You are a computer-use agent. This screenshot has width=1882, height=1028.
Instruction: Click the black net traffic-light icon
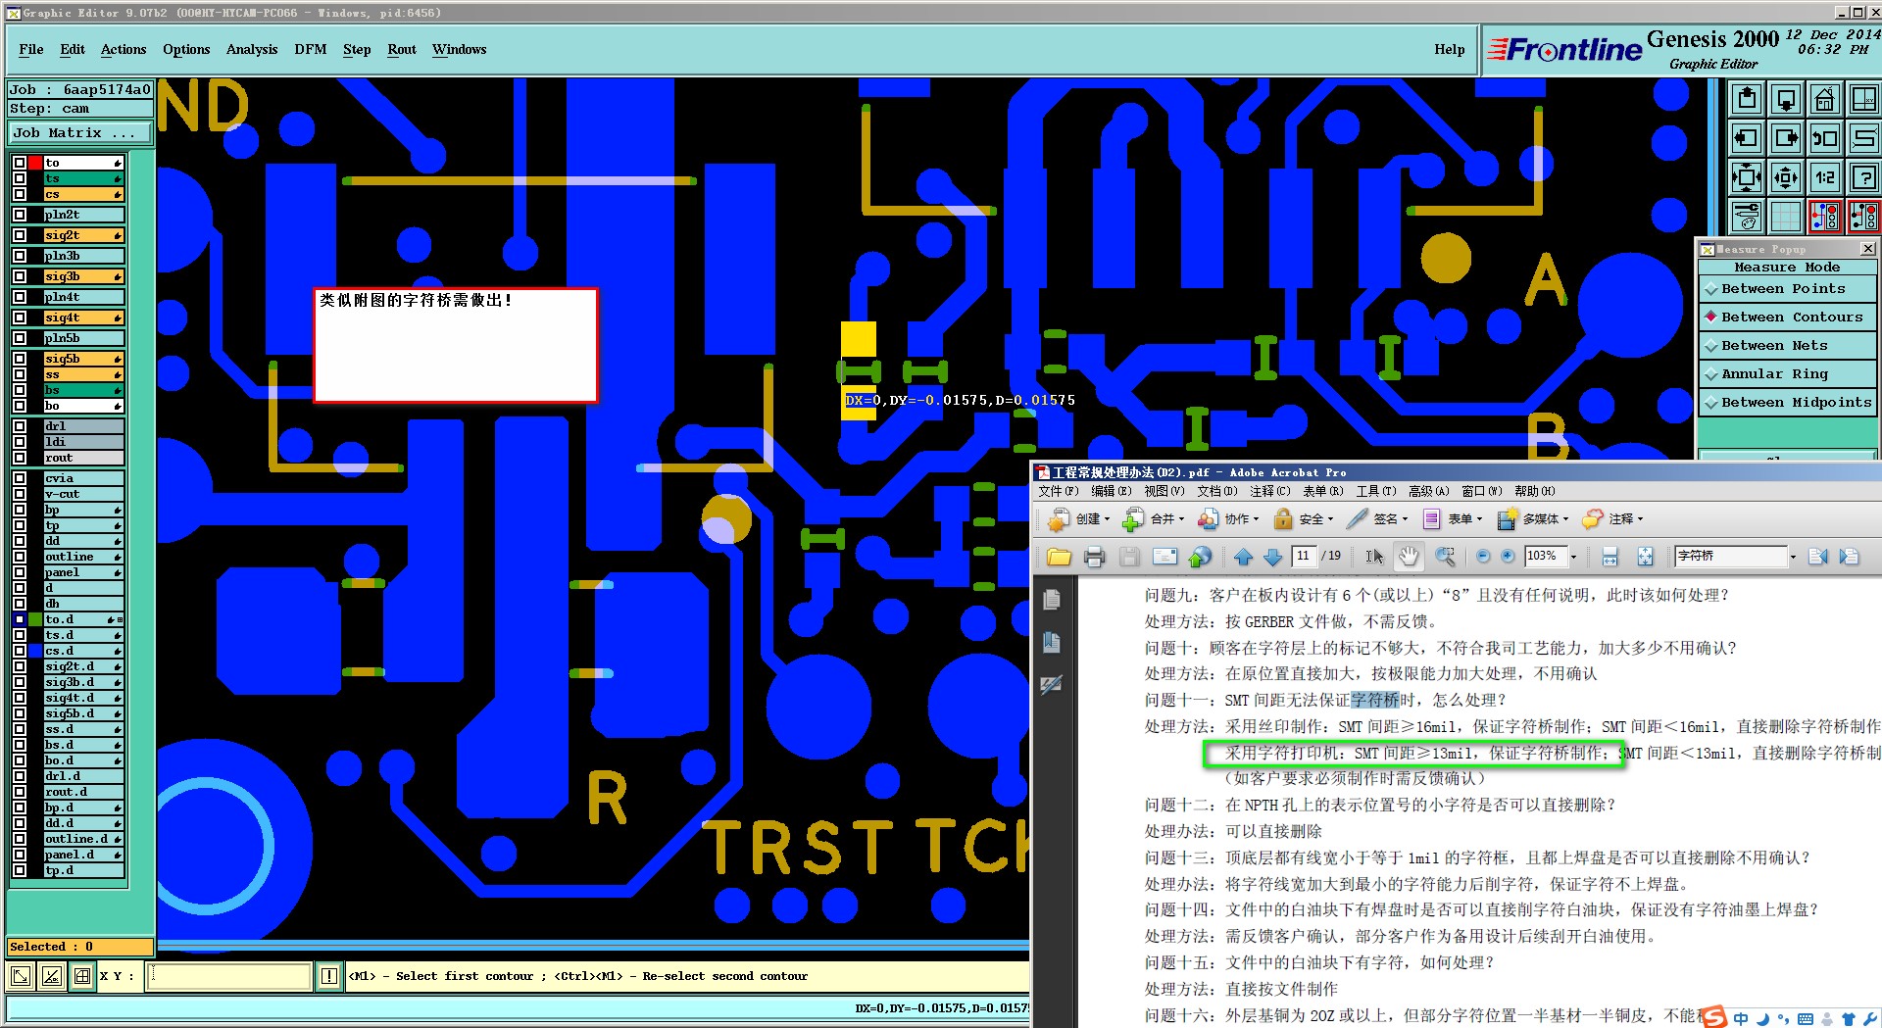pos(1864,217)
